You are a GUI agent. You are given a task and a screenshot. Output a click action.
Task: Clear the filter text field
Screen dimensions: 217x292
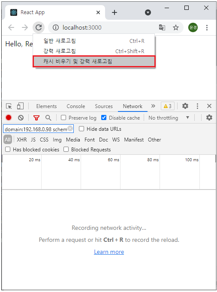(x=70, y=129)
